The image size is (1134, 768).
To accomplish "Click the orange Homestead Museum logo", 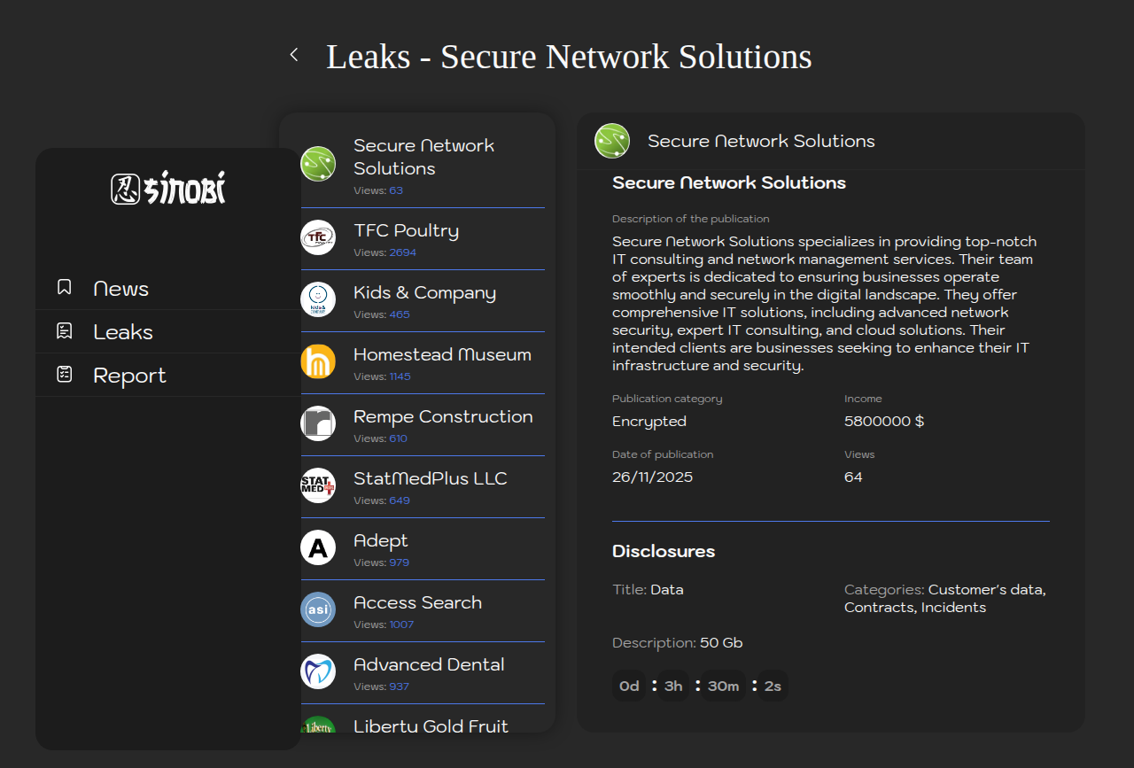I will click(318, 361).
